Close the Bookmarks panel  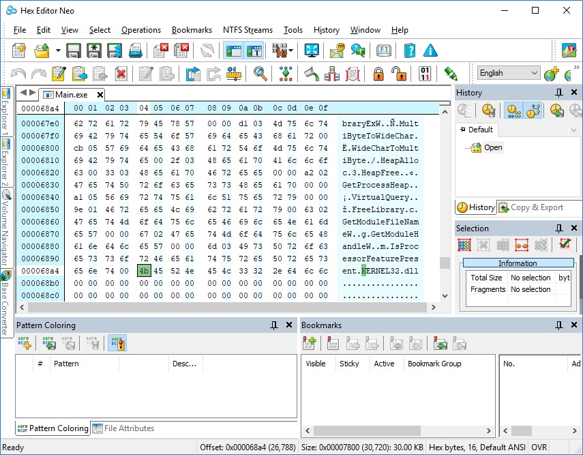[x=574, y=325]
